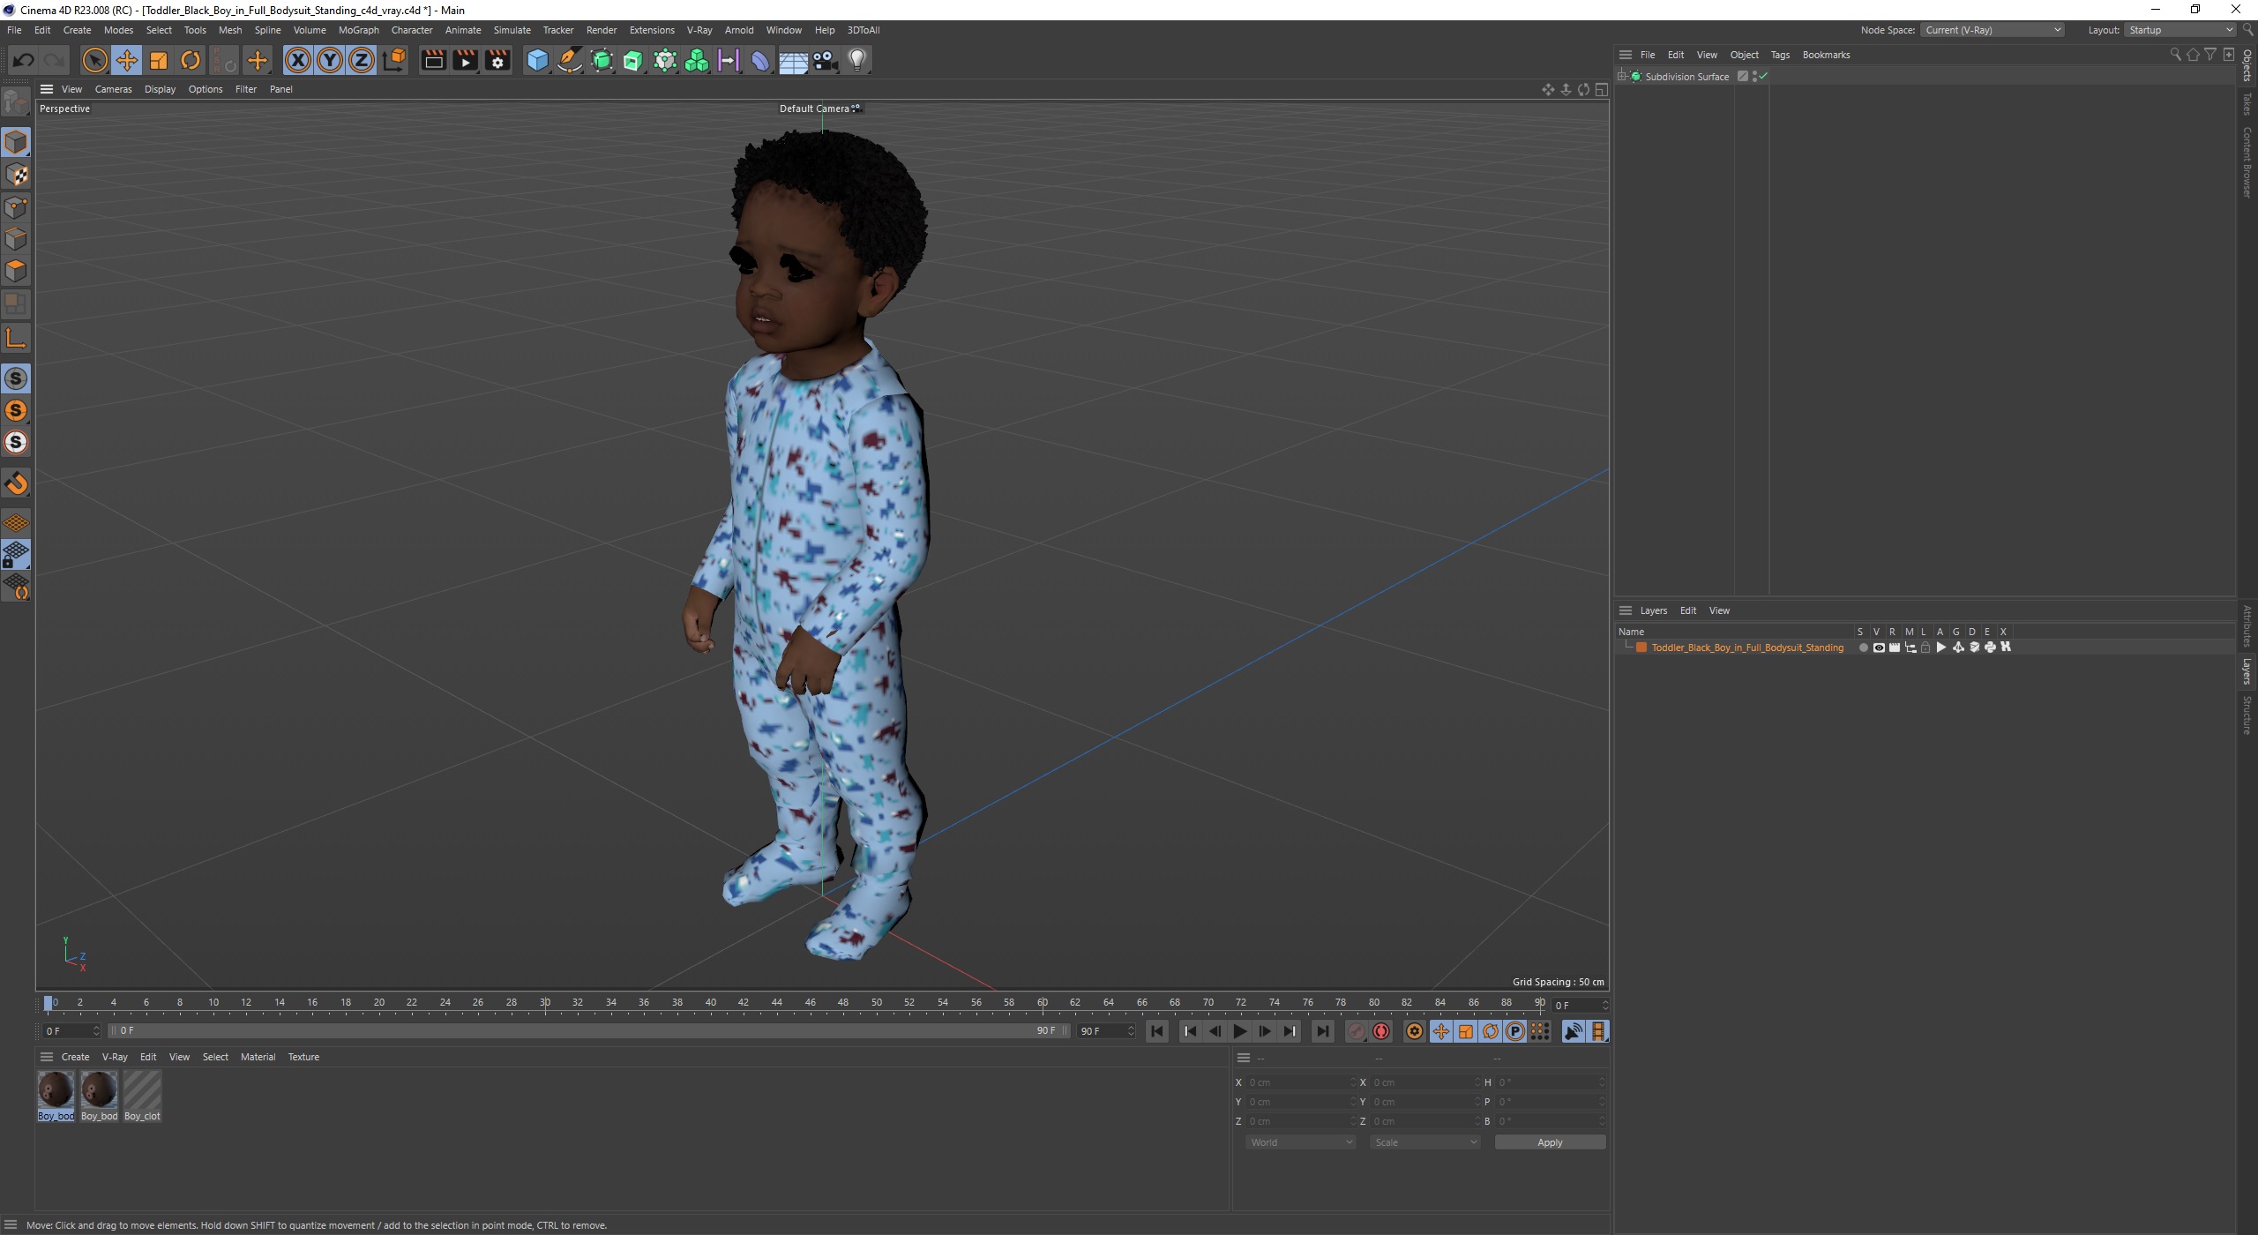Enable the Axis mode L icon
The width and height of the screenshot is (2258, 1235).
point(16,338)
